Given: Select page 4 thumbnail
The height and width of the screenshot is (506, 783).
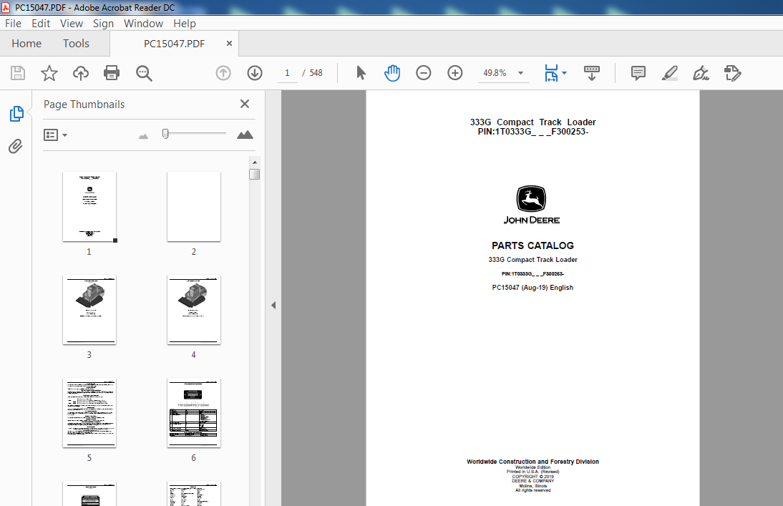Looking at the screenshot, I should (x=194, y=310).
